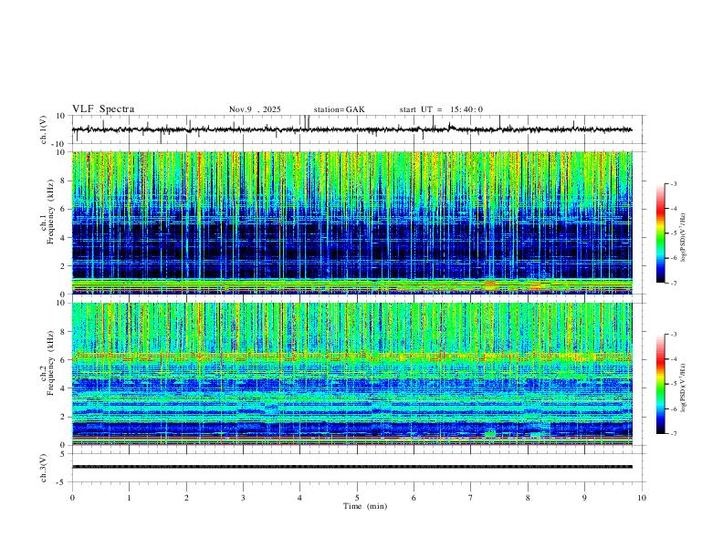Click the "-3" tick on ch.1 colorbar
This screenshot has height=558, width=723.
pos(674,183)
